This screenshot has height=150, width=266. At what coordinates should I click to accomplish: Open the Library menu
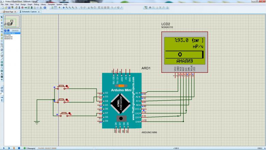pos(43,4)
